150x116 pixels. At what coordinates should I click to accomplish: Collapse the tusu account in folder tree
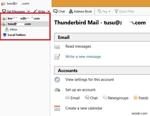pyautogui.click(x=2, y=24)
